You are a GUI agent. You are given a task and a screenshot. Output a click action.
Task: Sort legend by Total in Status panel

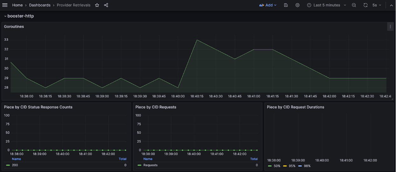[x=122, y=159]
